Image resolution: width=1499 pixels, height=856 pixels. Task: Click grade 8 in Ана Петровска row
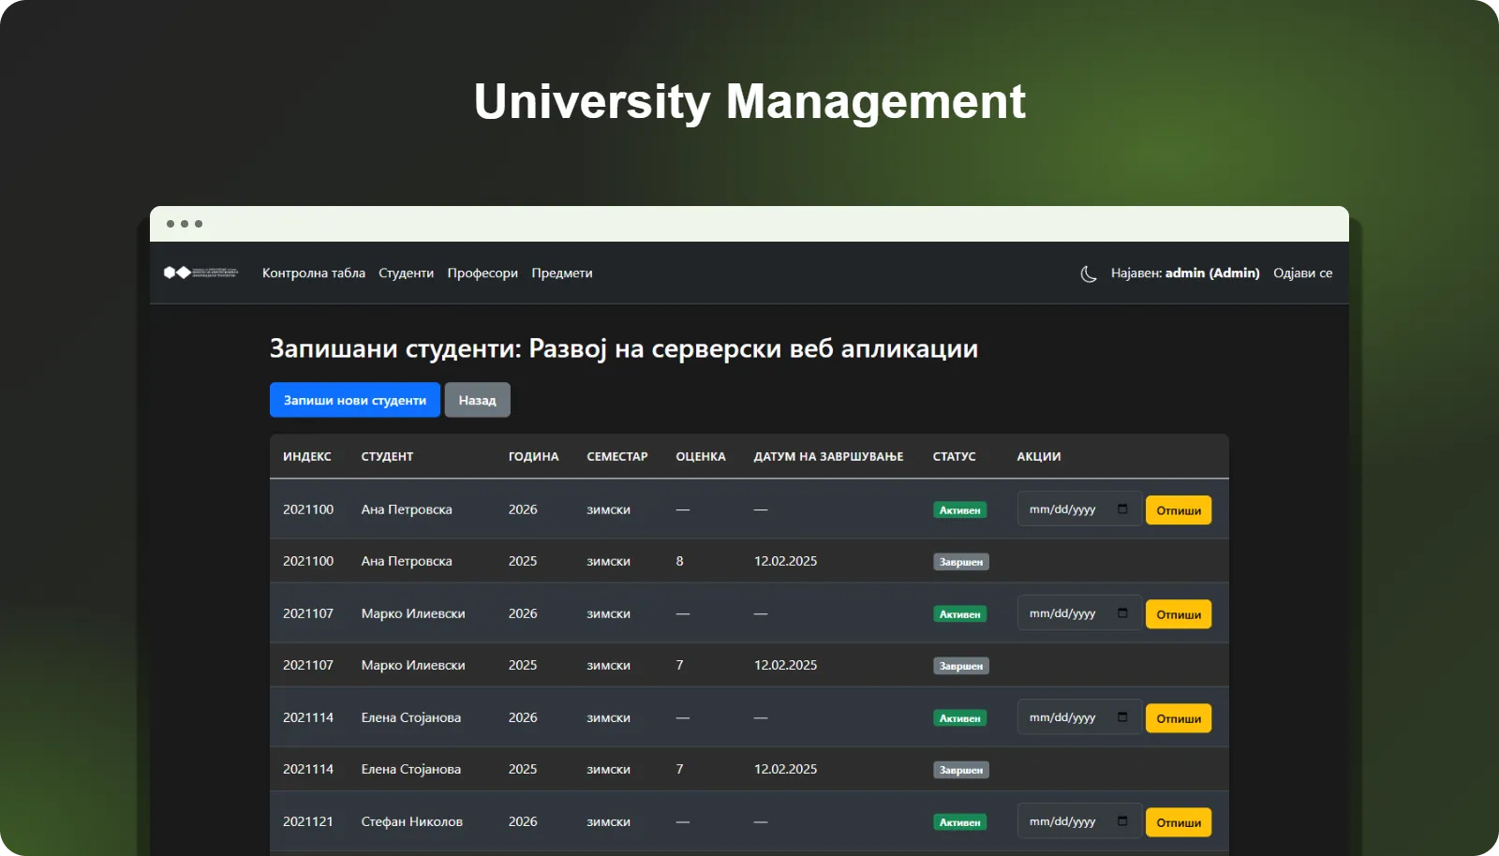tap(679, 561)
